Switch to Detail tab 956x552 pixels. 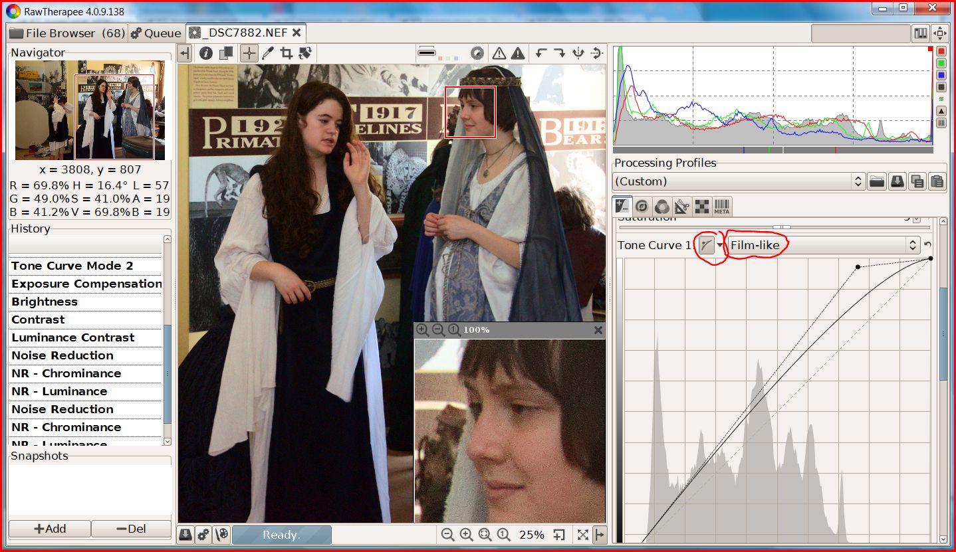point(642,206)
